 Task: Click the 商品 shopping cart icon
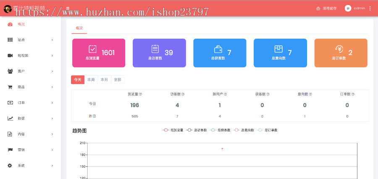[10, 87]
